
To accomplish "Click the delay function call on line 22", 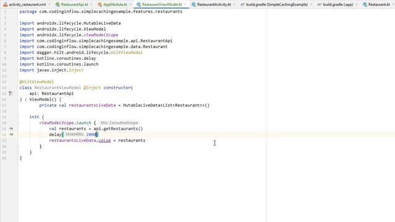I will point(55,134).
